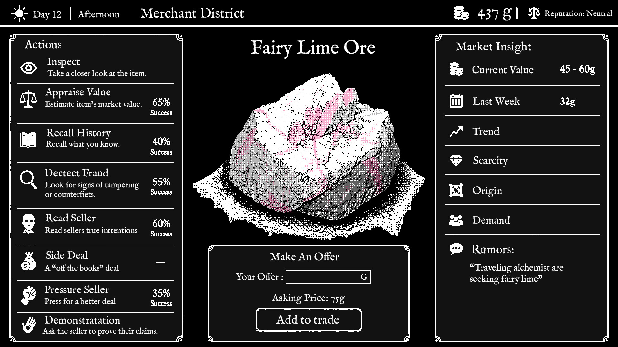The height and width of the screenshot is (347, 618).
Task: Click the Trend rising arrow icon
Action: [x=456, y=131]
